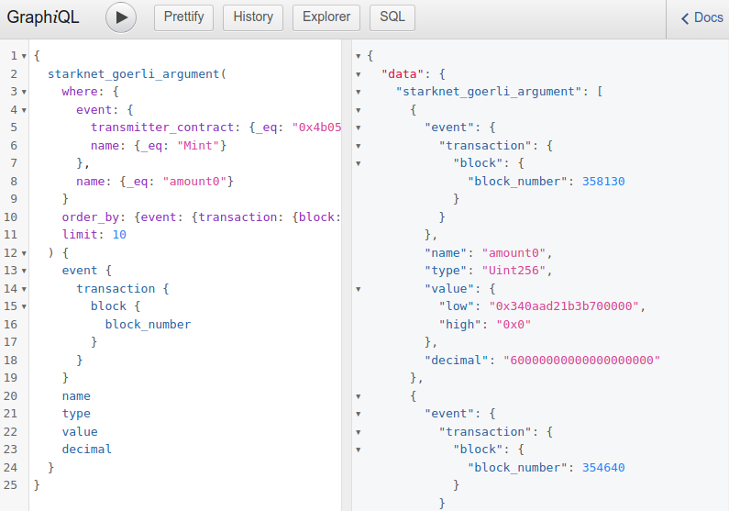The image size is (729, 511).
Task: Collapse the event field fold on line 13
Action: [x=24, y=271]
